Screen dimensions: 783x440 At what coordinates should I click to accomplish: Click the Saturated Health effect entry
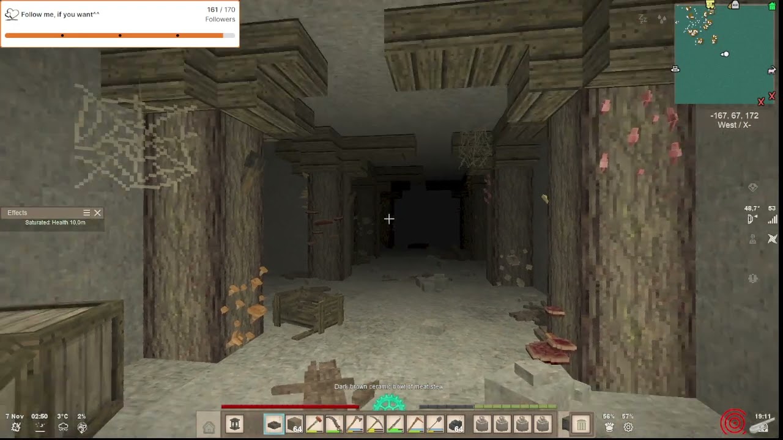tap(55, 222)
